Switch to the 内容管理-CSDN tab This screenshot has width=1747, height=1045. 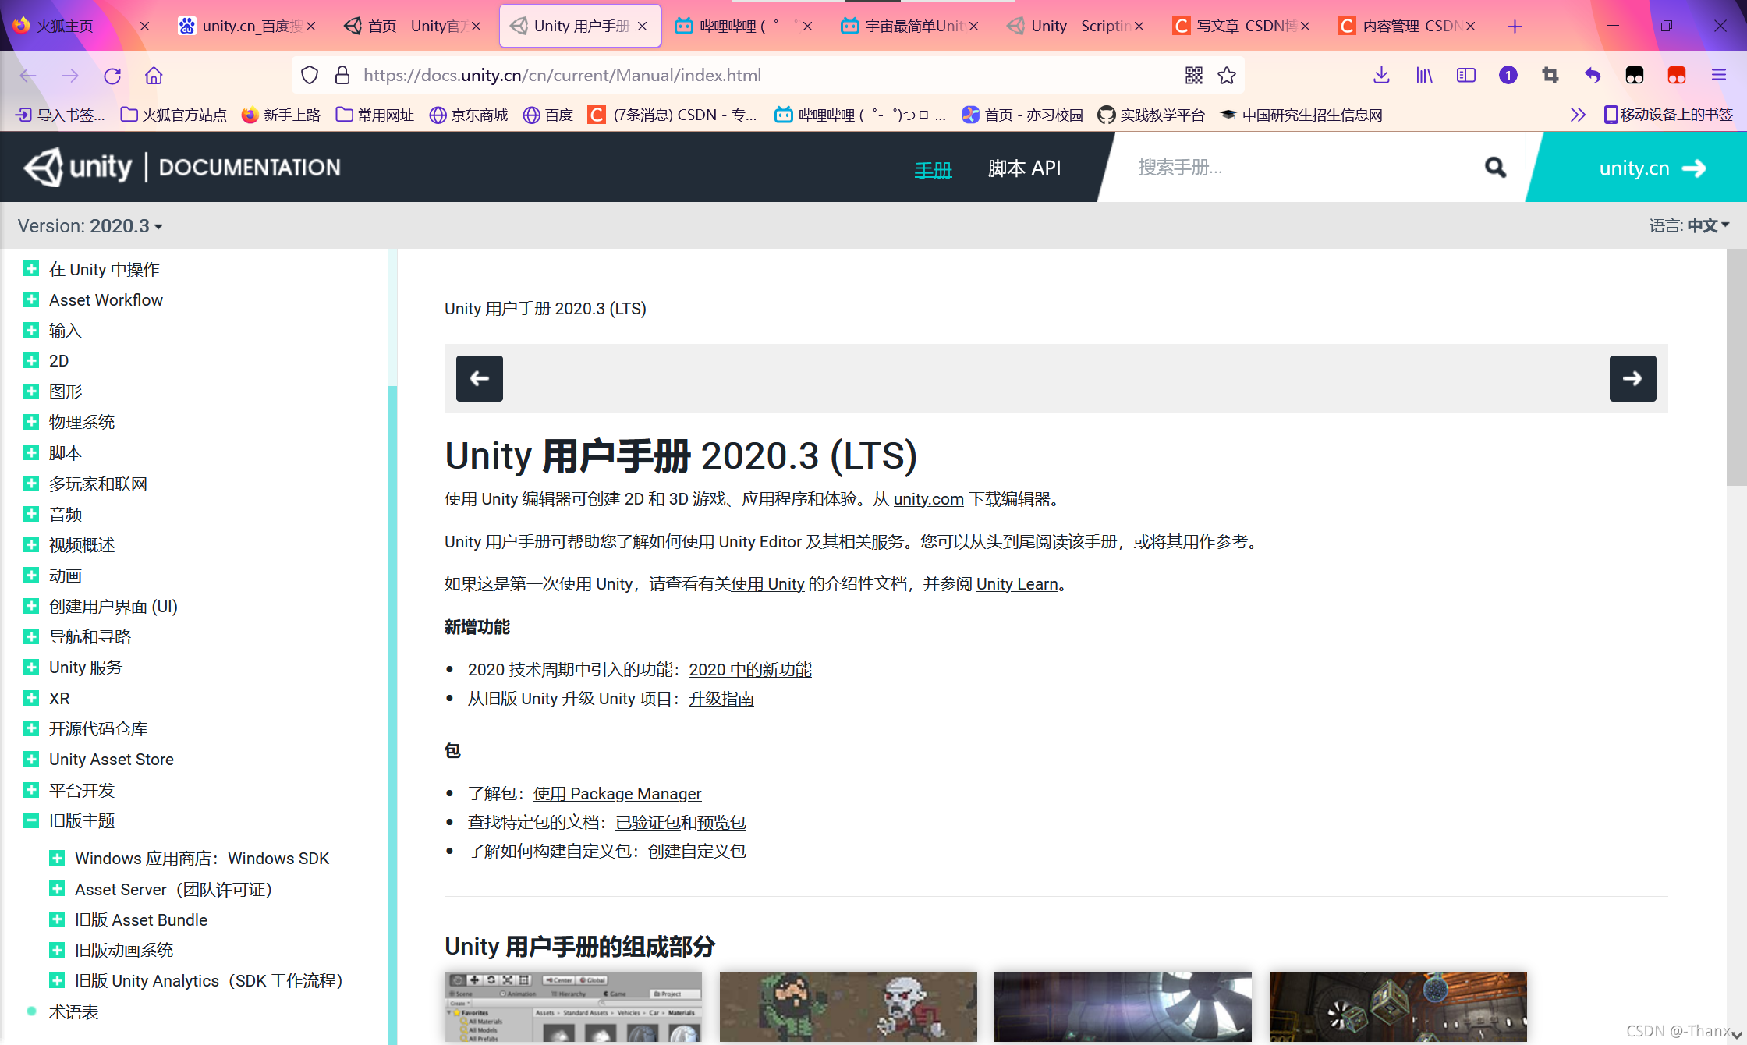(1408, 27)
